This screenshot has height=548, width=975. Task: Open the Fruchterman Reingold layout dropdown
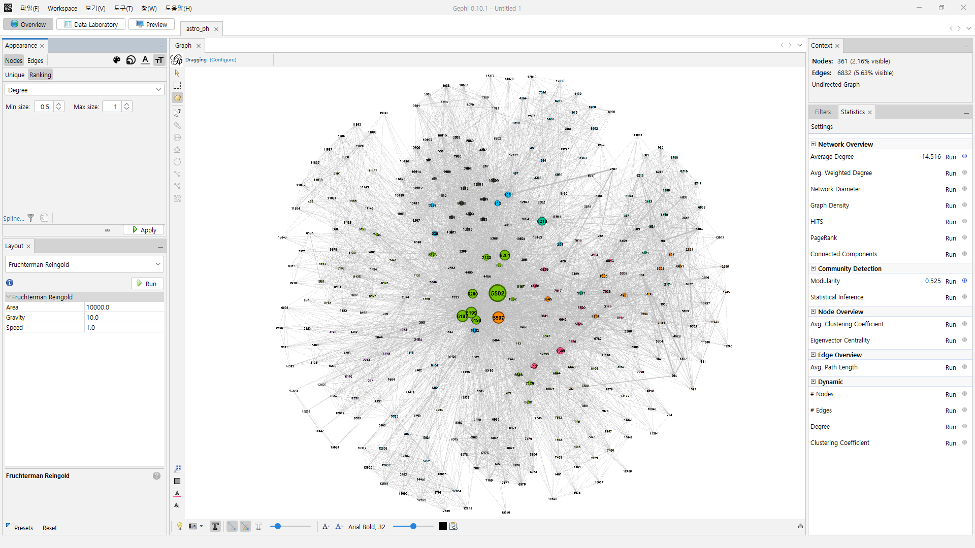point(84,264)
